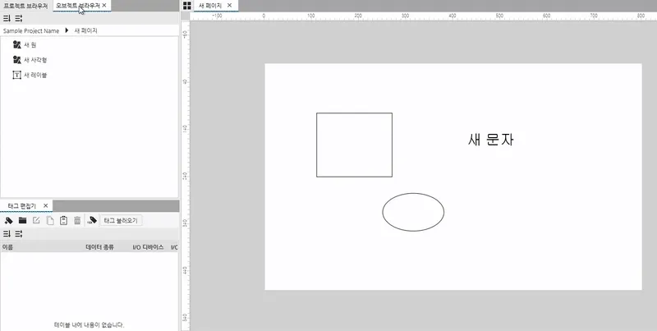Click the grid layout icon left of 새 페이지 tab
The height and width of the screenshot is (331, 657).
(x=187, y=6)
